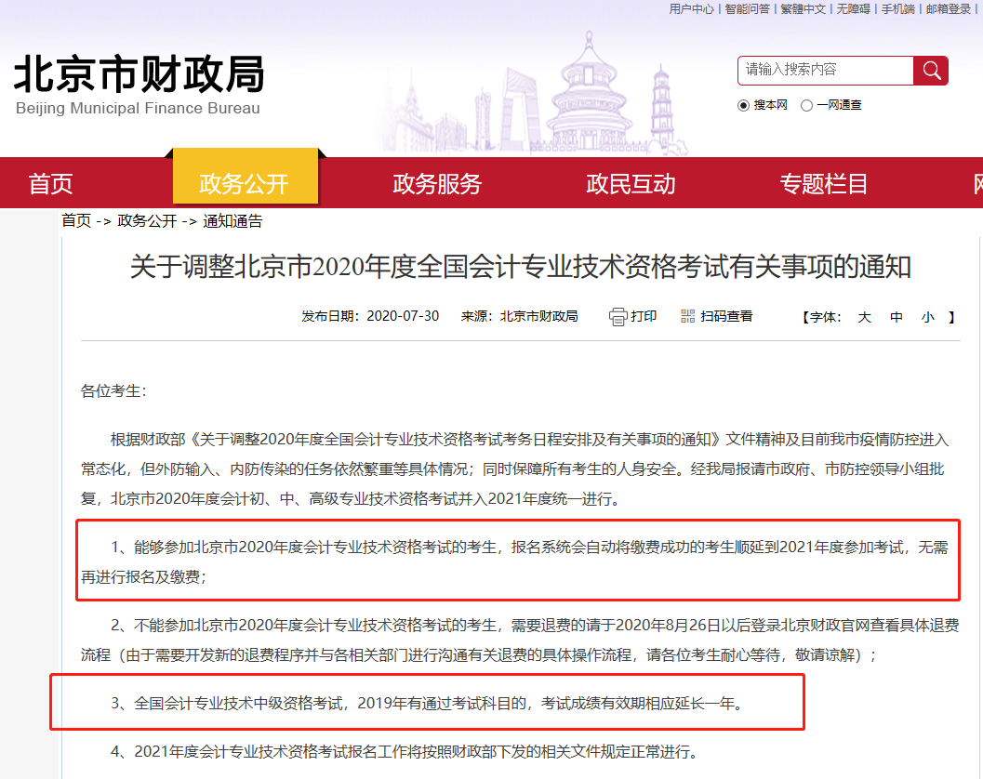Open the 用户中心 link
The image size is (983, 779).
690,8
